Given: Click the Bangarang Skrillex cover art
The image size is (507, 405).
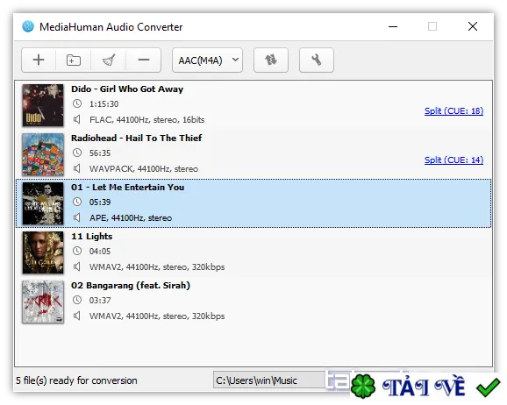Looking at the screenshot, I should (43, 302).
